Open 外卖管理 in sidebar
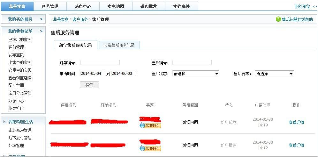 click(x=16, y=146)
